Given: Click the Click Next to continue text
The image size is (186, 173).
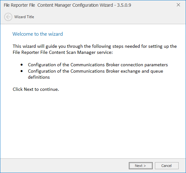Looking at the screenshot, I should point(36,89).
